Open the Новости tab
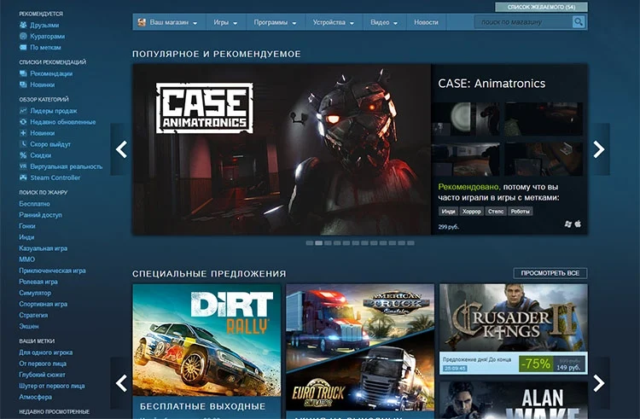The image size is (640, 419). coord(426,22)
